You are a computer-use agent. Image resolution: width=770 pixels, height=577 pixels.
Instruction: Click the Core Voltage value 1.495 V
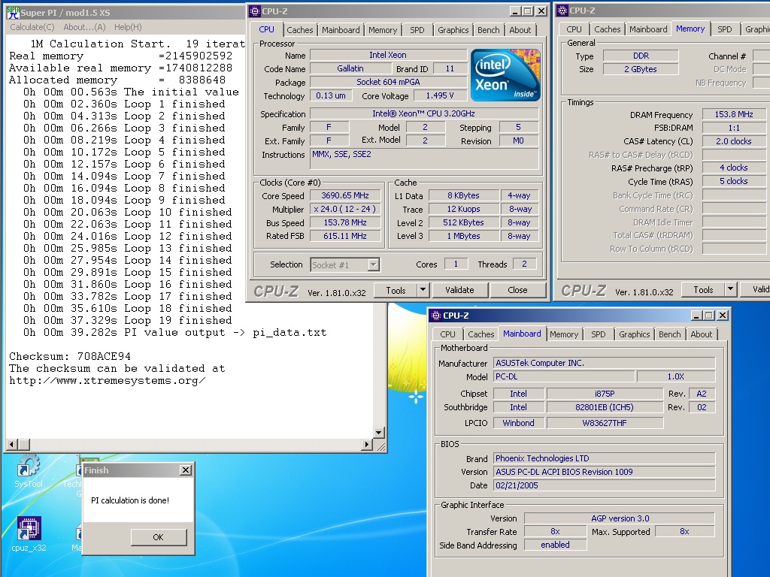coord(440,95)
